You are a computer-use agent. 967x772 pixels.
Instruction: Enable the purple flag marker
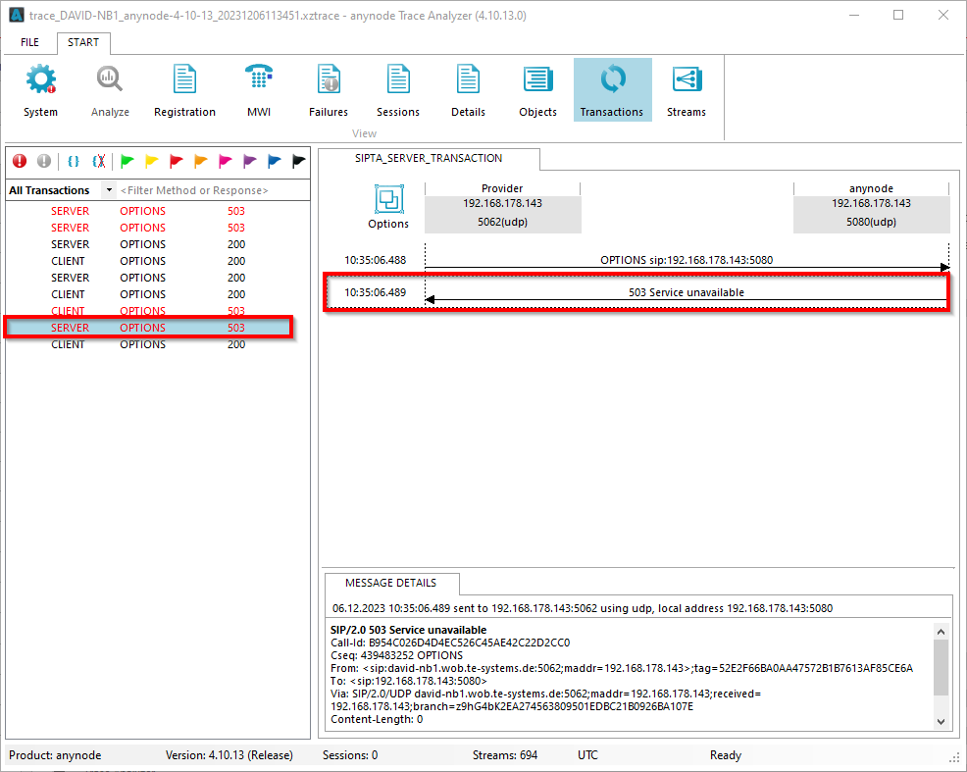(x=249, y=161)
